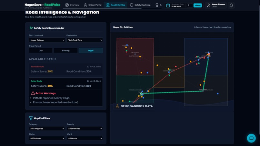This screenshot has height=146, width=260.
Task: Click the NagarSeva RoadPulse logo
Action: [42, 5]
